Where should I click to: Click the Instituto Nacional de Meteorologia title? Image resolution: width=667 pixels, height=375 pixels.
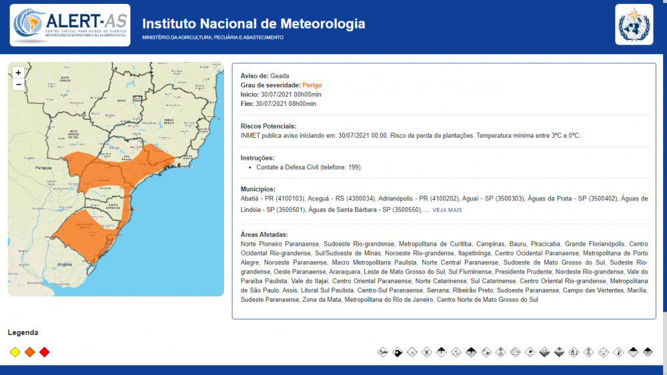[x=253, y=24]
